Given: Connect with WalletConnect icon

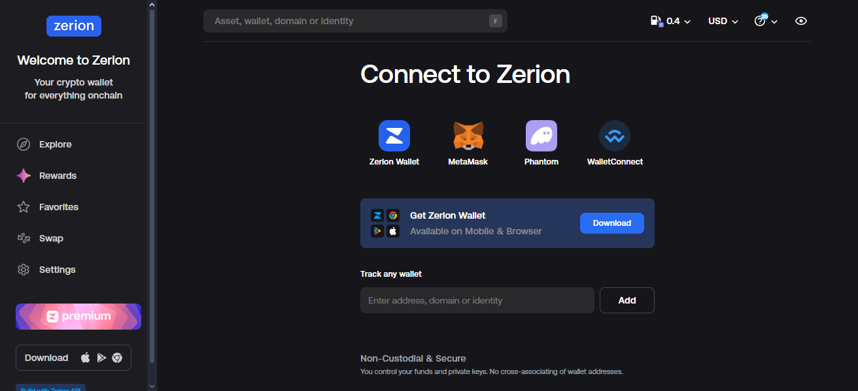Looking at the screenshot, I should [x=615, y=136].
